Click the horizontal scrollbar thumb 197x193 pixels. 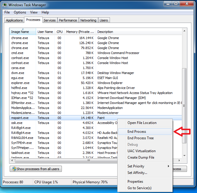[x=89, y=160]
